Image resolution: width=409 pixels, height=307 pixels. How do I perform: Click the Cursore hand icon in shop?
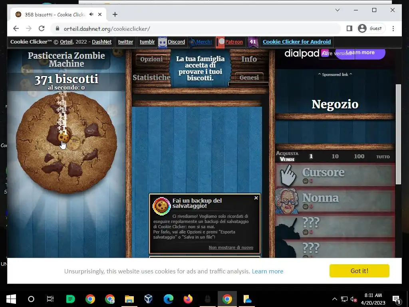288,175
